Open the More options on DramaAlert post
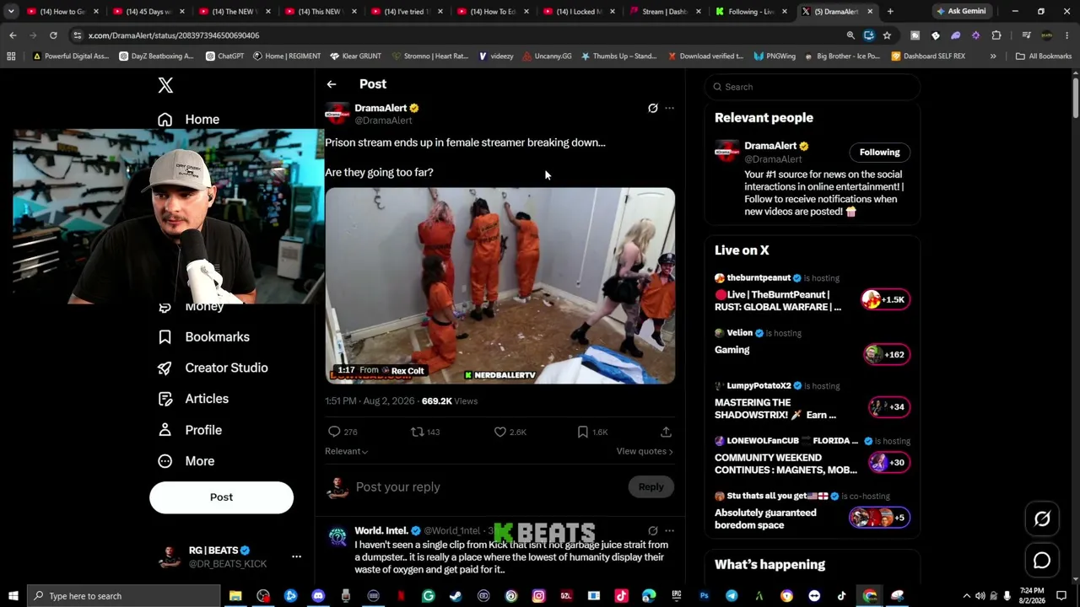Viewport: 1080px width, 607px height. (x=669, y=108)
